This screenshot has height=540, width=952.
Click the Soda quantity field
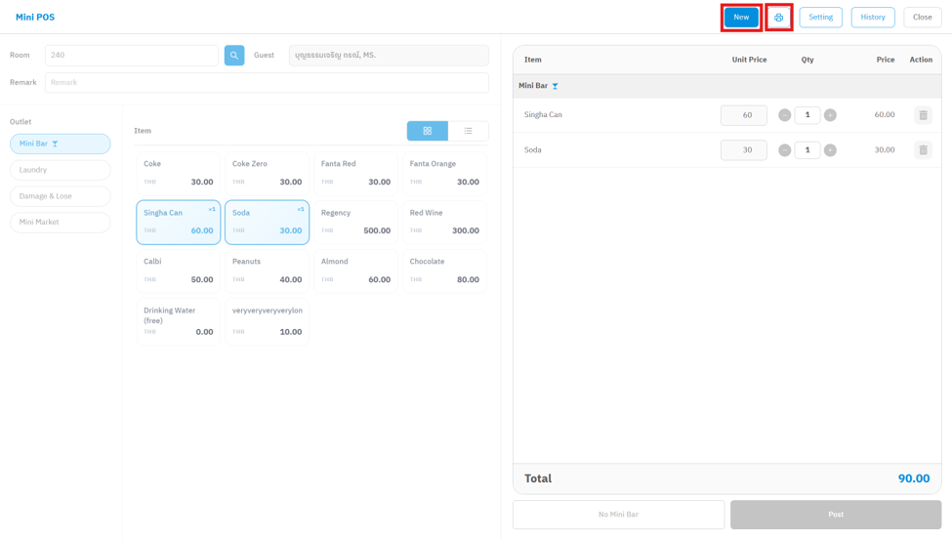click(x=807, y=150)
